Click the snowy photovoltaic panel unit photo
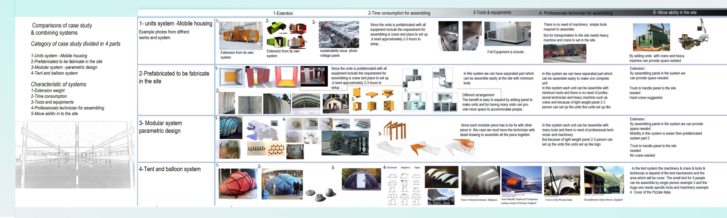 (x=339, y=34)
